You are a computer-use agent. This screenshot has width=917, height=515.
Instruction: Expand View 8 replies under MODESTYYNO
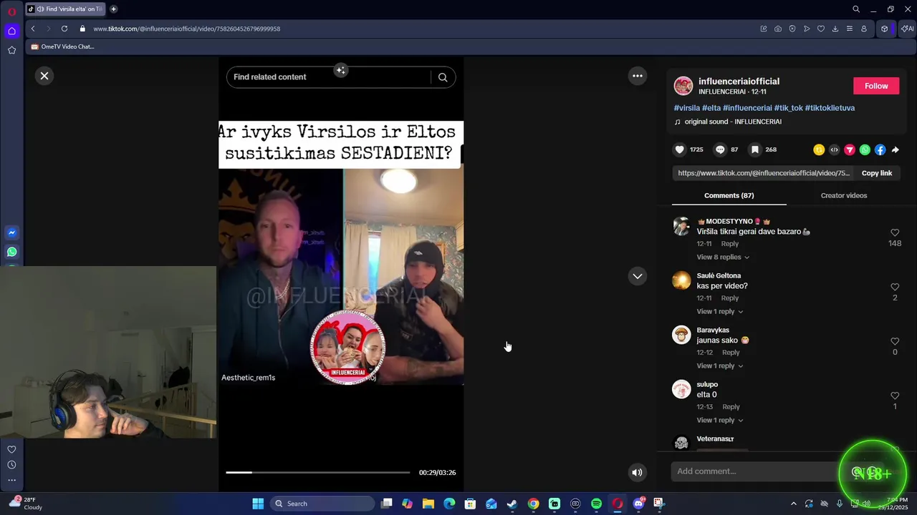(723, 257)
